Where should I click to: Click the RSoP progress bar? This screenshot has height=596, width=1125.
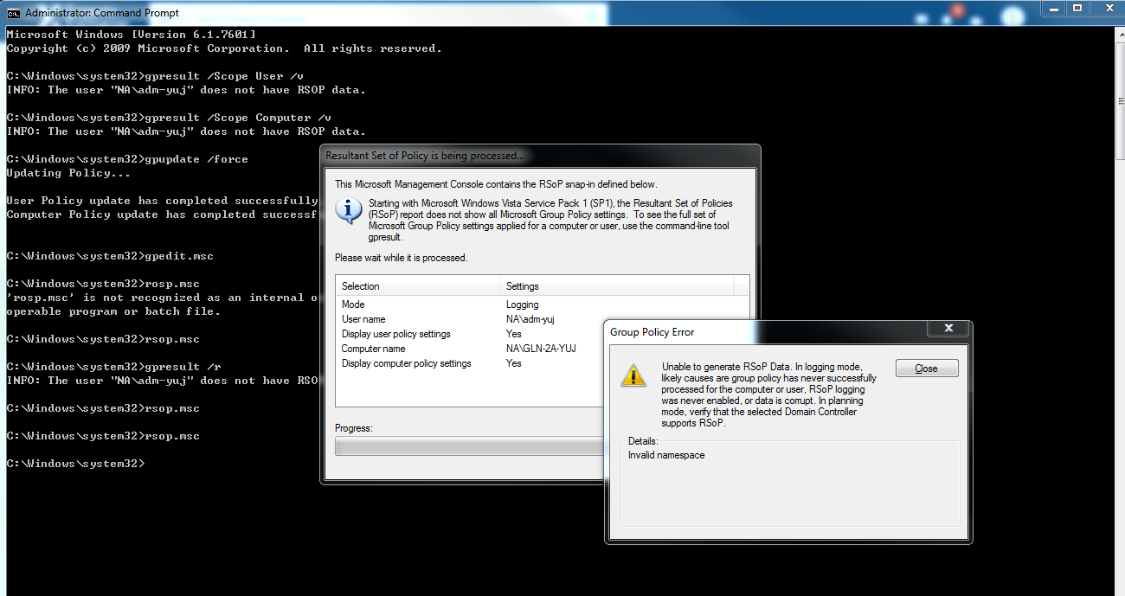(467, 445)
